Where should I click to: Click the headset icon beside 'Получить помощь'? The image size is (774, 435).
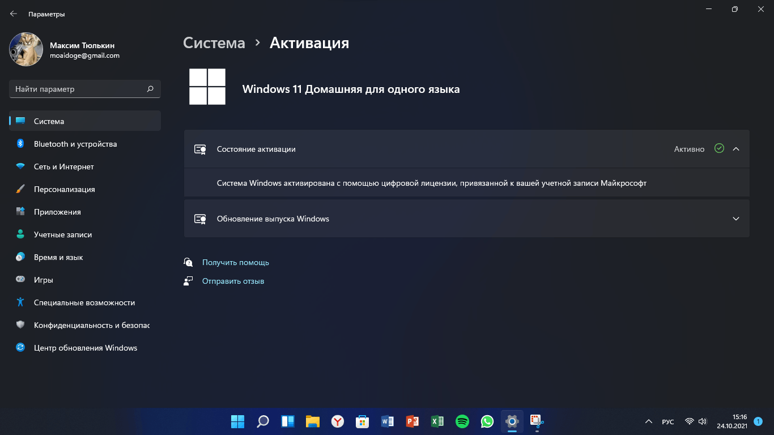point(189,262)
